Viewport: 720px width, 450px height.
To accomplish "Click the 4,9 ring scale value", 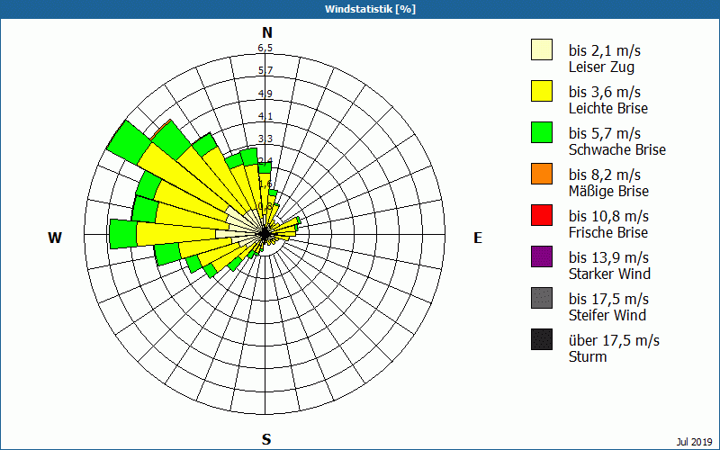I will [x=265, y=94].
